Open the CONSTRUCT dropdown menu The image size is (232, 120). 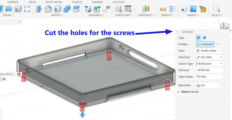pos(146,15)
